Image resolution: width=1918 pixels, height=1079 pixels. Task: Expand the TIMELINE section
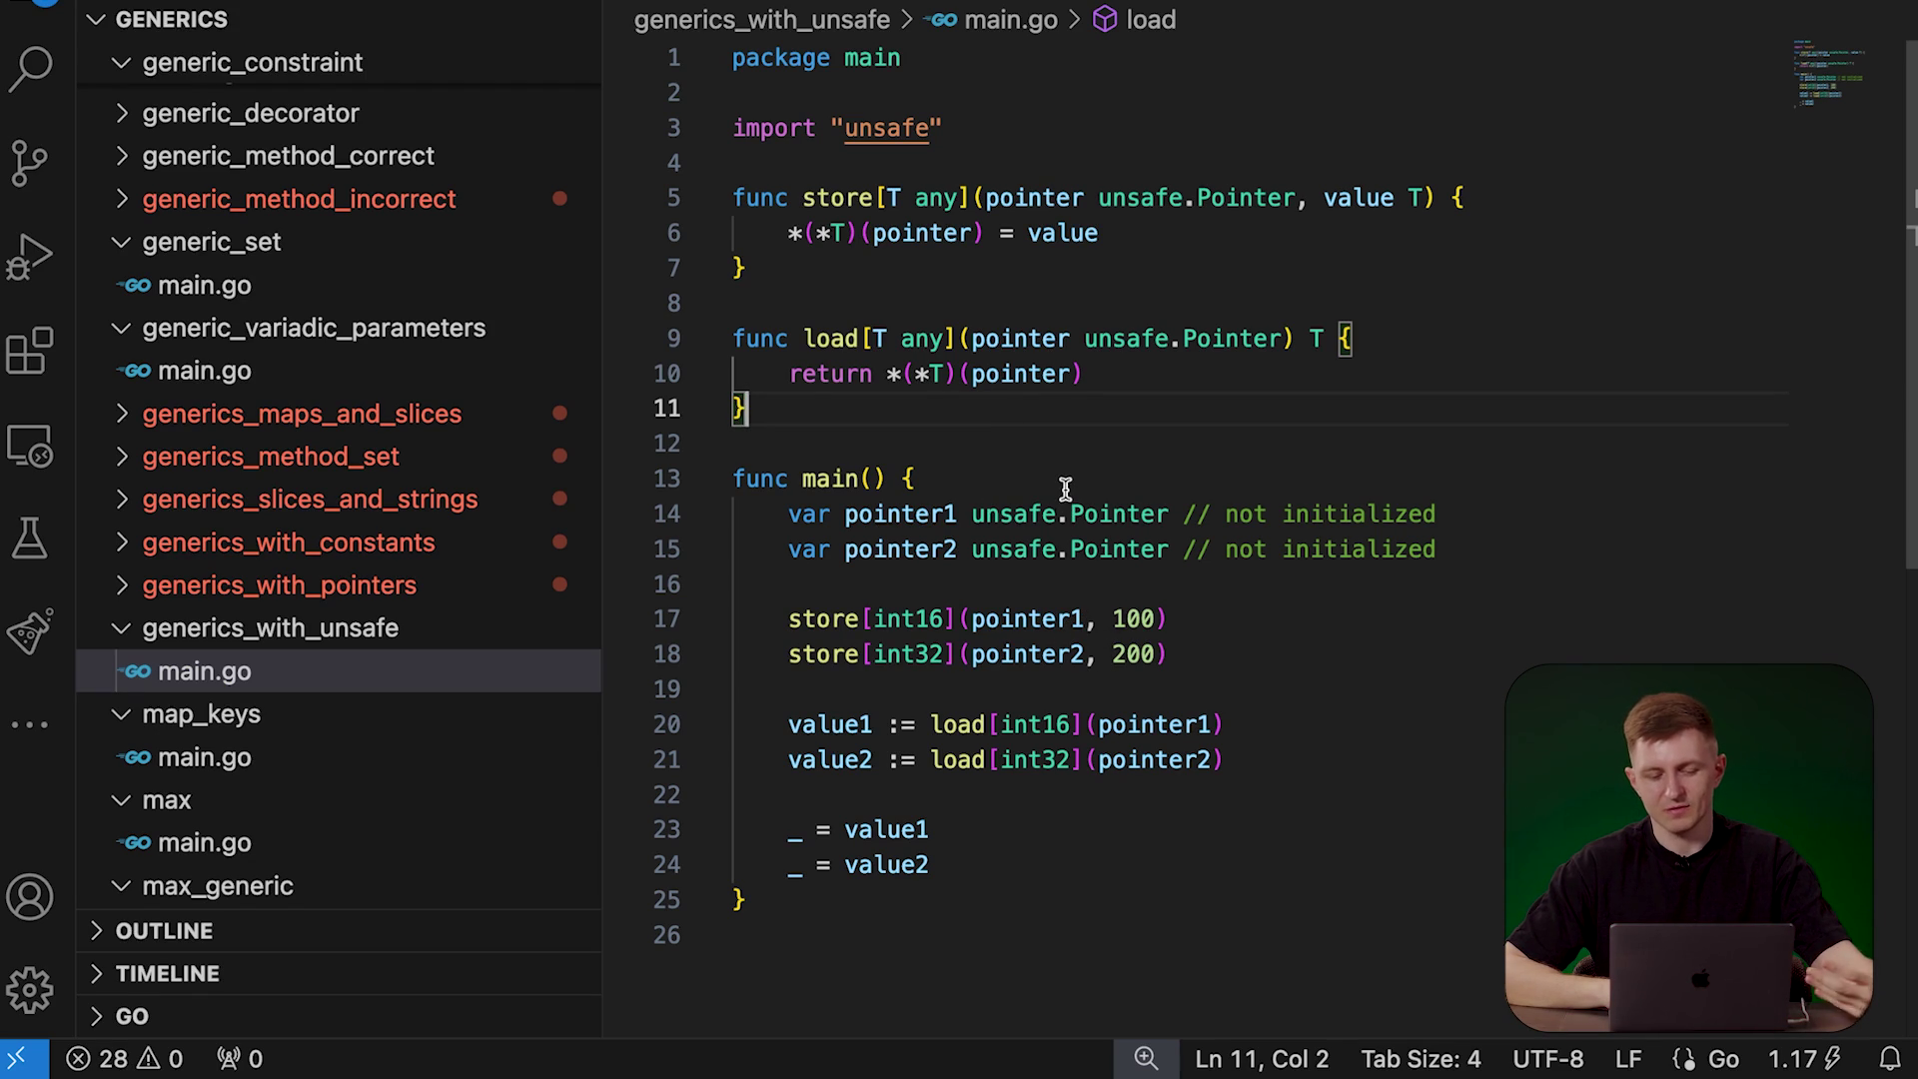click(x=167, y=974)
